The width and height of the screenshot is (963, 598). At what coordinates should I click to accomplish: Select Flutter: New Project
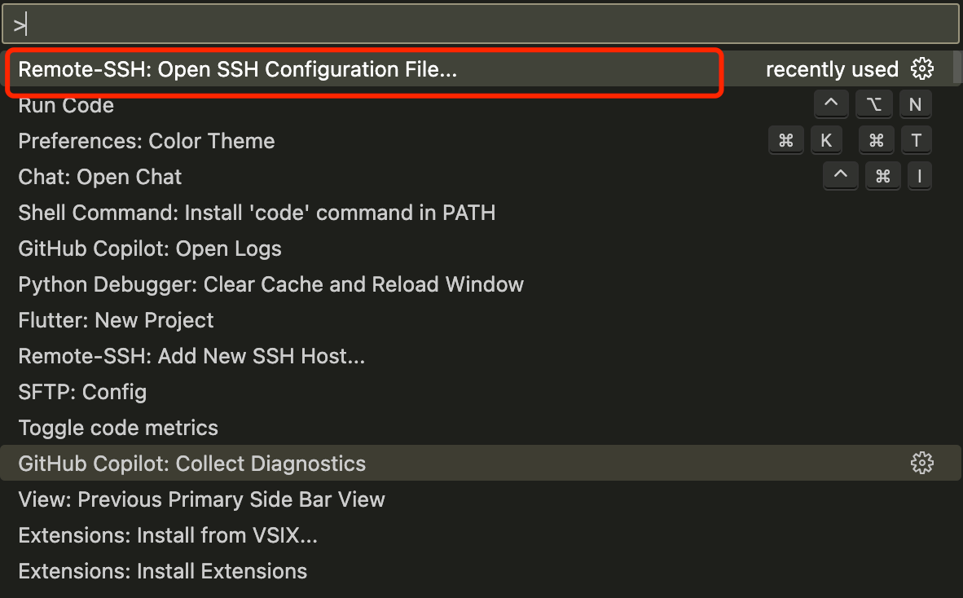[480, 320]
